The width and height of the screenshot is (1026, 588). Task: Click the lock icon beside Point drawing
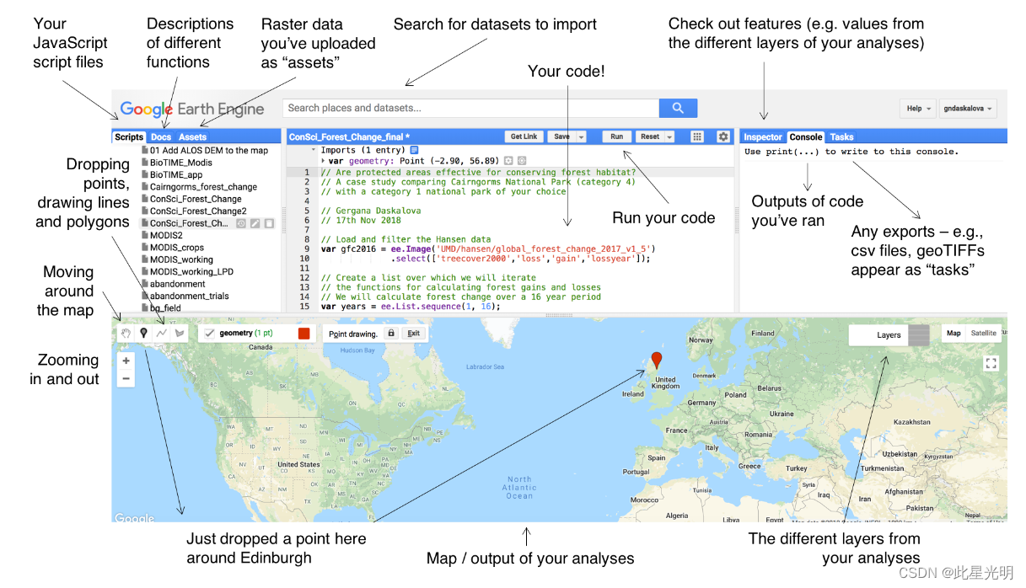(390, 334)
